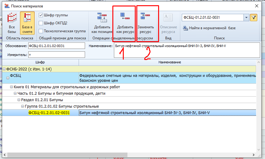Screen dimensions: 265x159
Task: Click the vertical scrollbar up arrow
Action: [259, 62]
